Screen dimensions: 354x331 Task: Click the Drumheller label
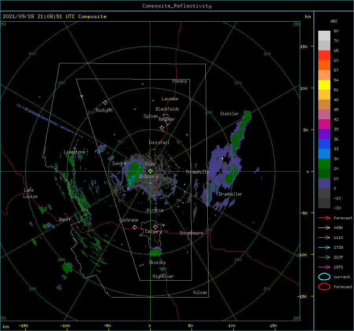tap(230, 194)
